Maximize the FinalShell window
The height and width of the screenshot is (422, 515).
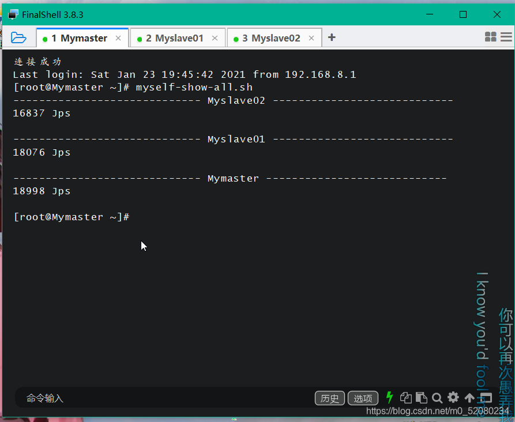[463, 14]
